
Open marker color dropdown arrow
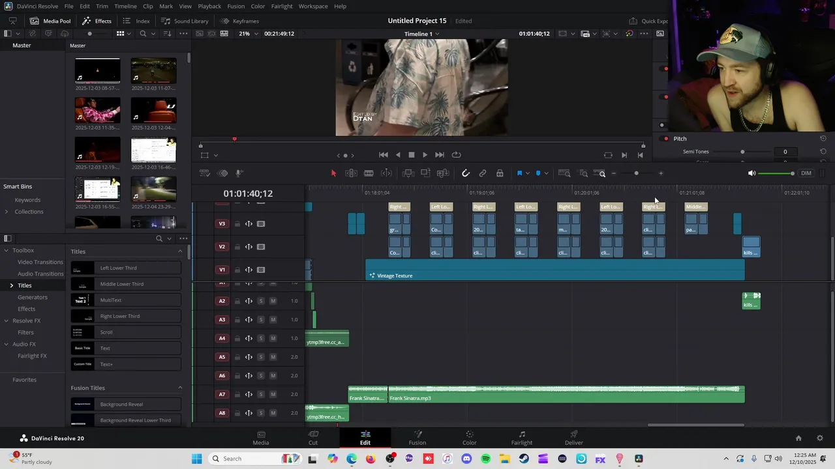546,173
